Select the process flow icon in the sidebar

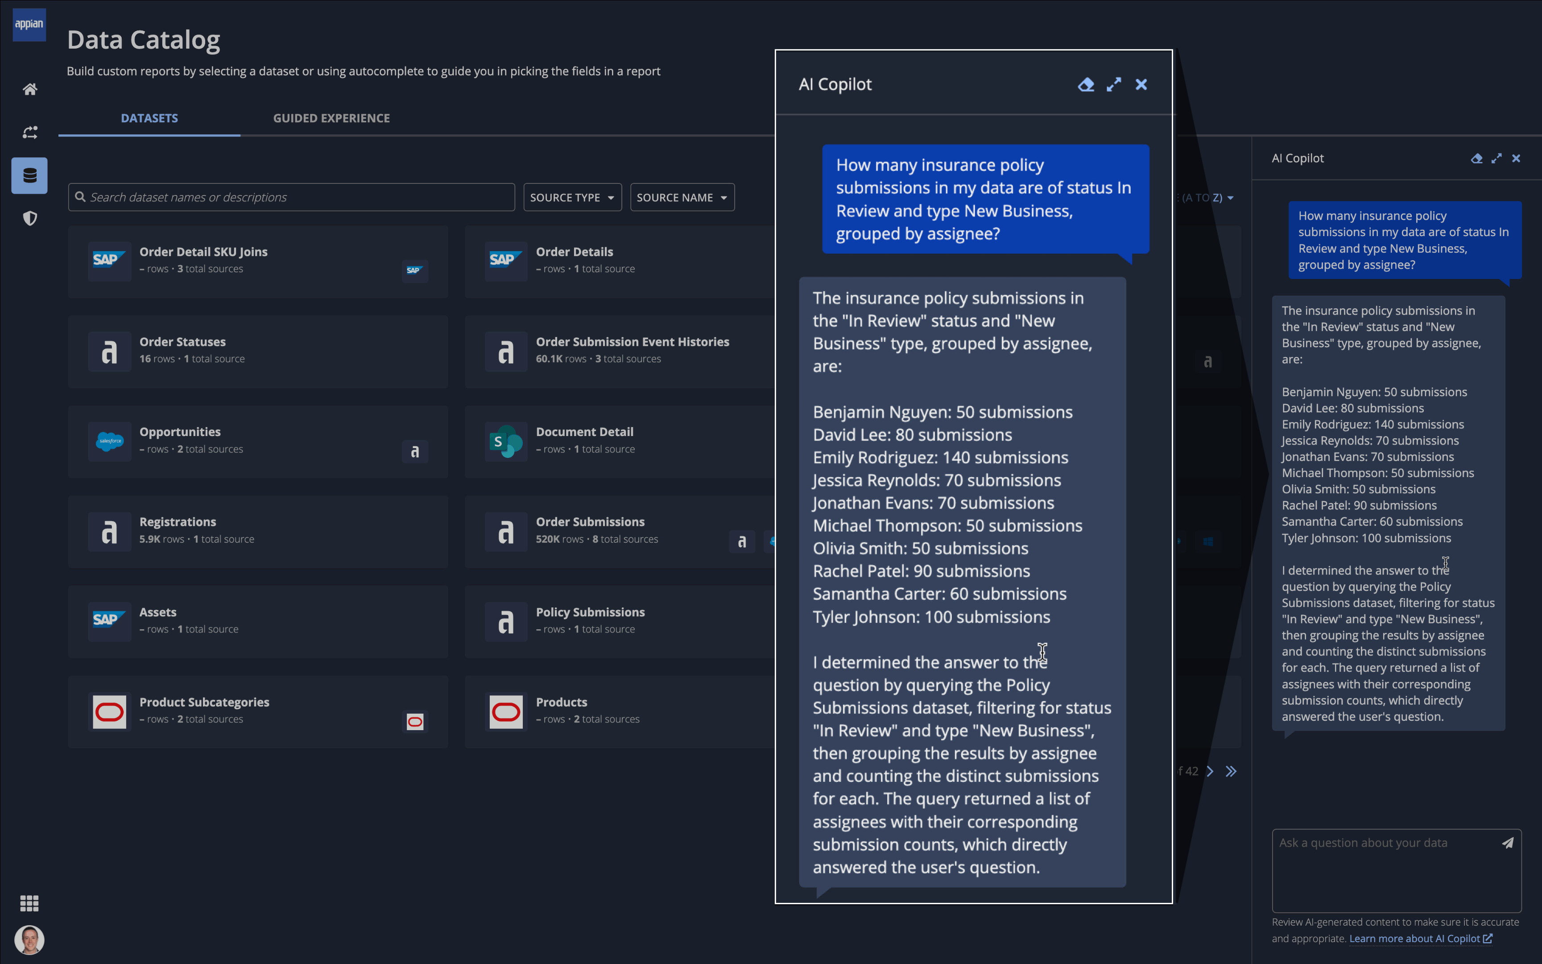[29, 132]
